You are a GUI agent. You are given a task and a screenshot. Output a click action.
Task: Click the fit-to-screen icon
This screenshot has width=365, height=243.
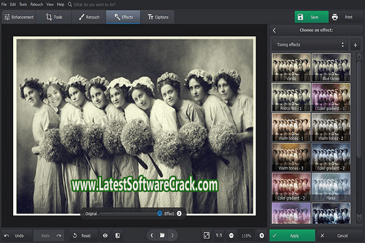click(x=206, y=235)
